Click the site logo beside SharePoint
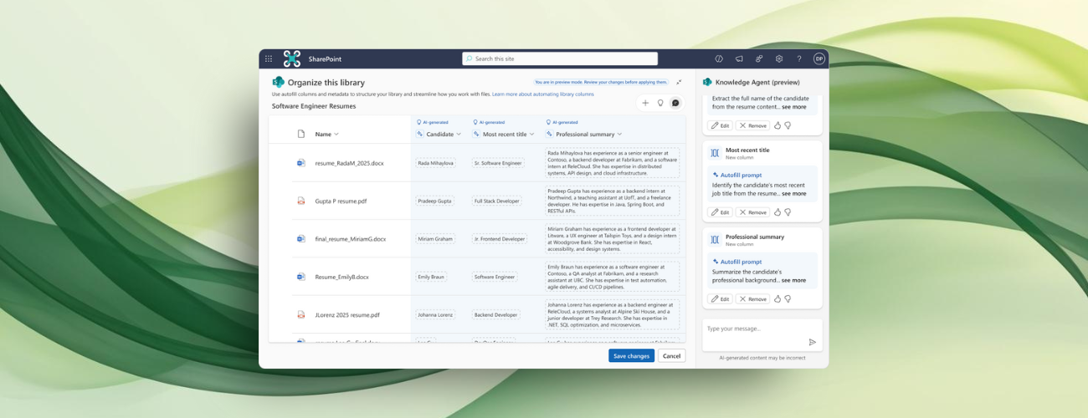Screen dimensions: 1088x418 coord(291,59)
